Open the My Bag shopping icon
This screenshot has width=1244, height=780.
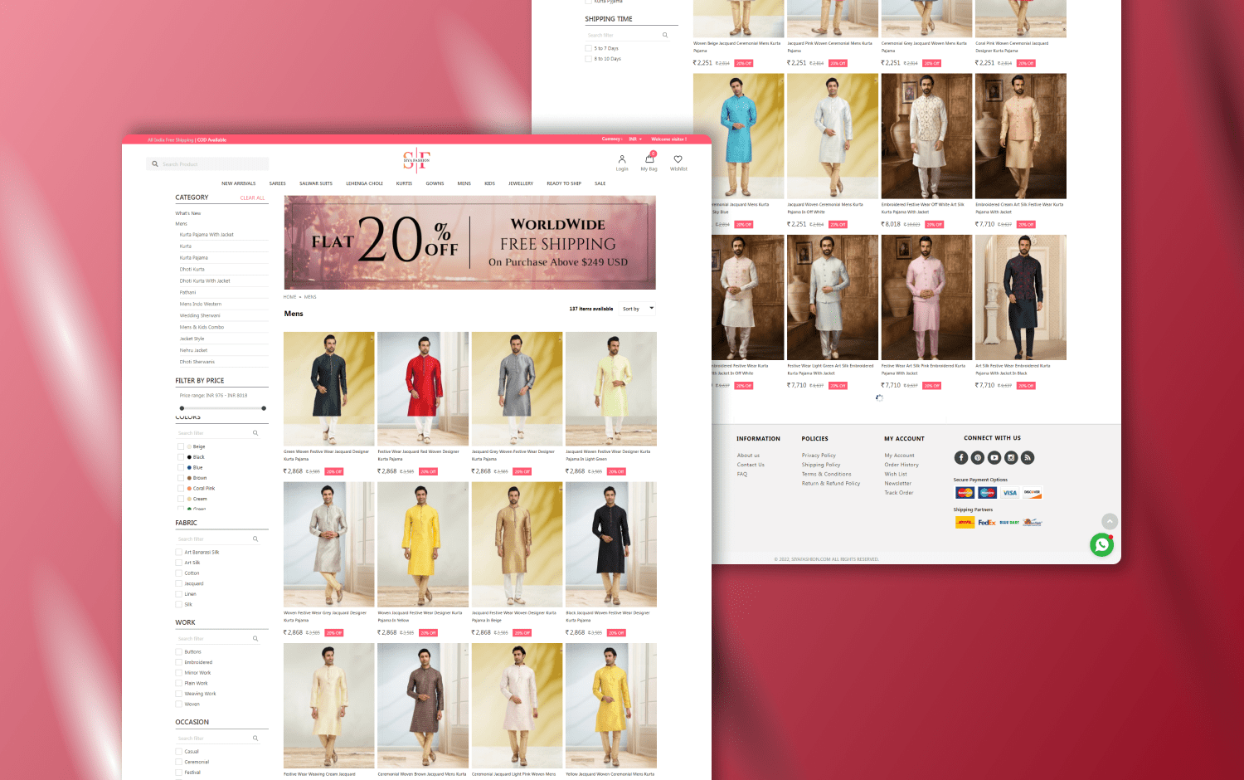coord(649,160)
